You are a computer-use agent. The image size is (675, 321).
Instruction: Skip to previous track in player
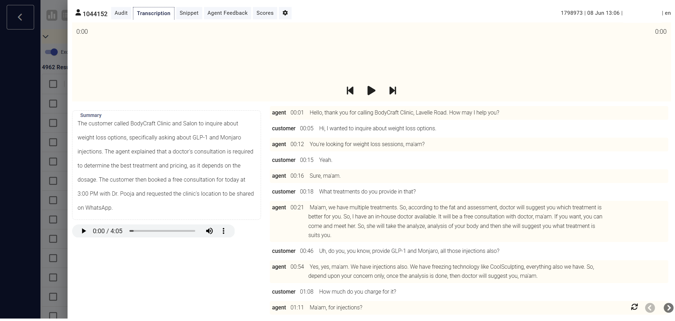(350, 91)
